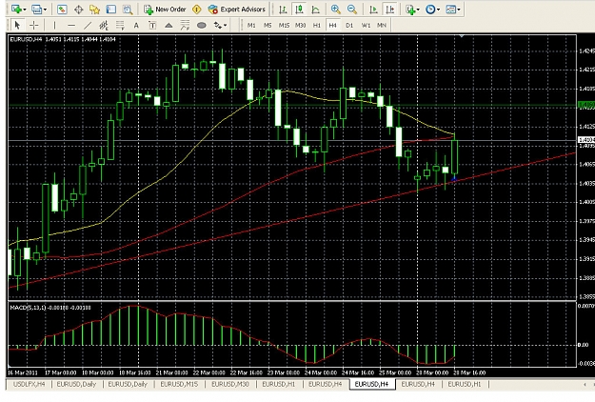Set timeframe to M1
Viewport: 595px width, 402px height.
[x=251, y=26]
